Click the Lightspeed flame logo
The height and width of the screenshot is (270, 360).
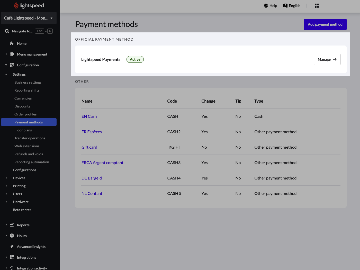(16, 5)
